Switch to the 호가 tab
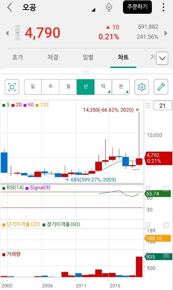 coord(17,57)
